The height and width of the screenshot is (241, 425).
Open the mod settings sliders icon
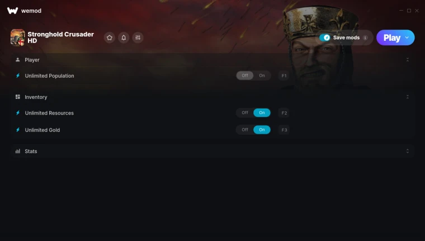[x=138, y=37]
